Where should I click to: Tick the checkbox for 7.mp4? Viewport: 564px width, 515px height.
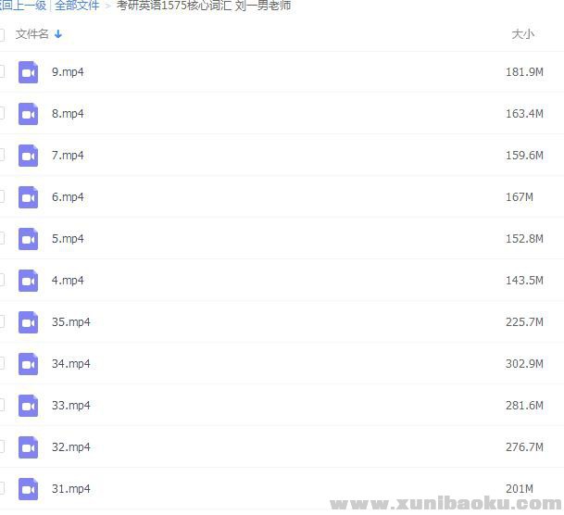[x=2, y=156]
